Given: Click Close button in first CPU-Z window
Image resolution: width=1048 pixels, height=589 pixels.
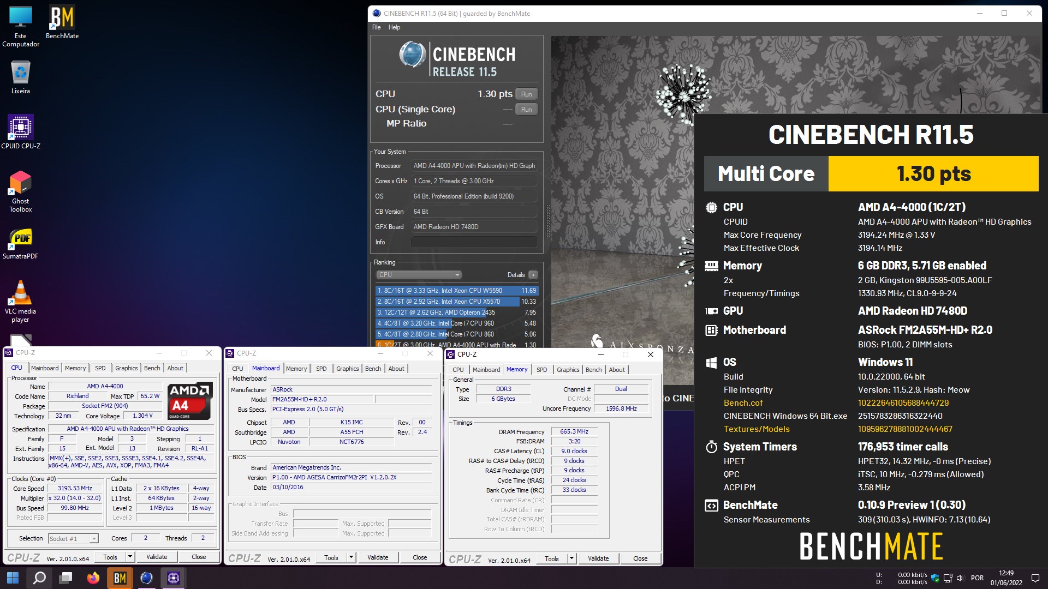Looking at the screenshot, I should point(199,557).
